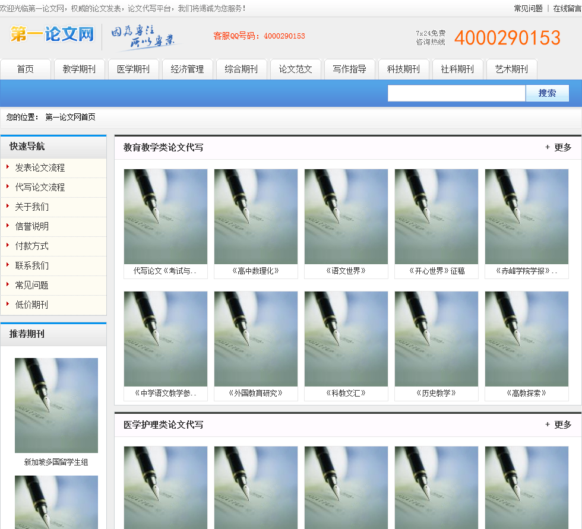Open the 《历史教学》 thumbnail image

click(x=436, y=338)
